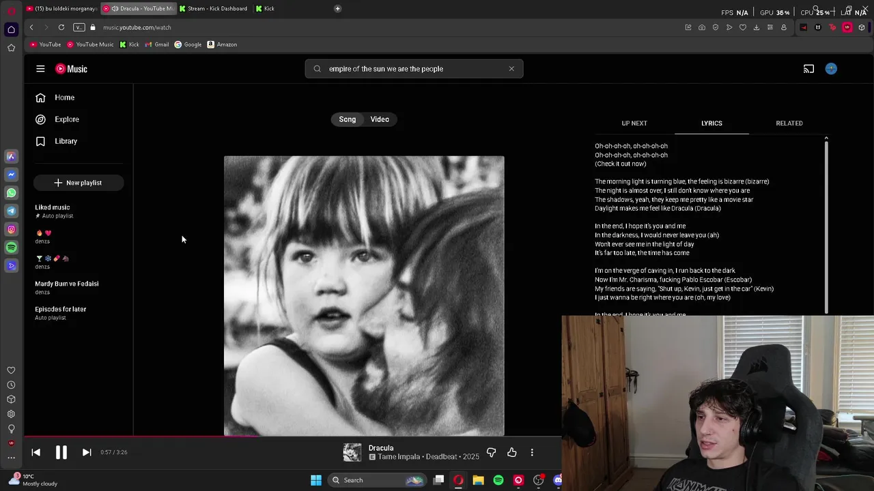Viewport: 874px width, 491px height.
Task: Reload the current page
Action: click(x=61, y=27)
